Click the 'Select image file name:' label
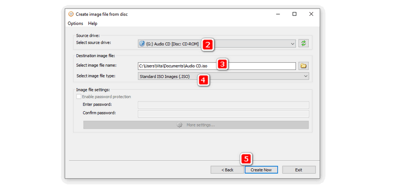 tap(96, 65)
